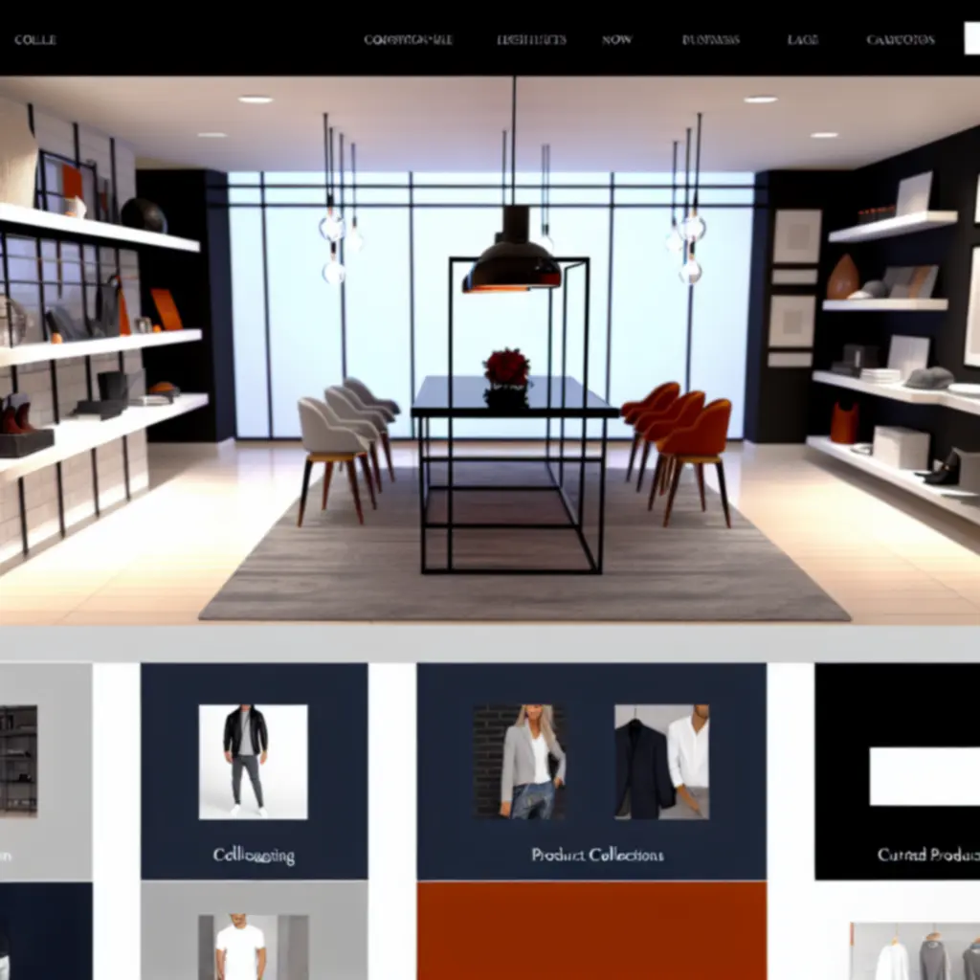This screenshot has width=980, height=980.
Task: Select the LAGE navigation menu item
Action: [802, 40]
